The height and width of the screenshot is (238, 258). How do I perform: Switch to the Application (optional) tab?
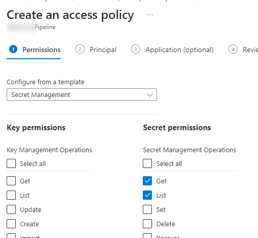pyautogui.click(x=172, y=50)
